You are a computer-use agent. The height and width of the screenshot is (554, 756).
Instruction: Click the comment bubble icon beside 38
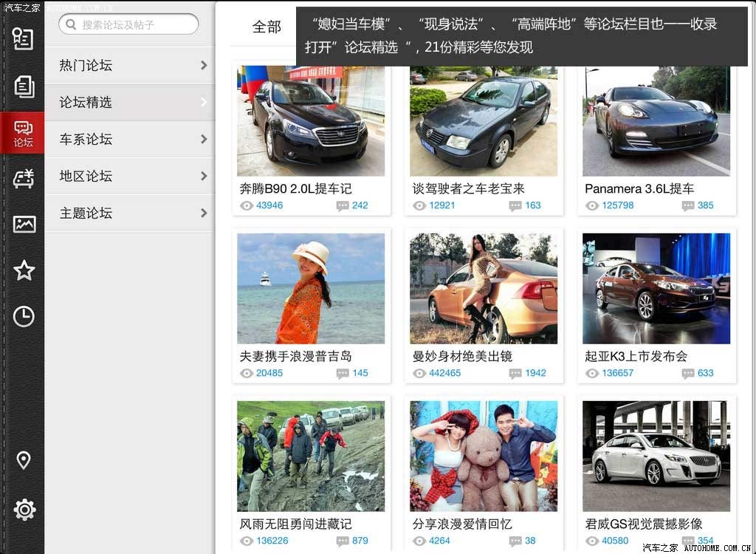pyautogui.click(x=515, y=541)
